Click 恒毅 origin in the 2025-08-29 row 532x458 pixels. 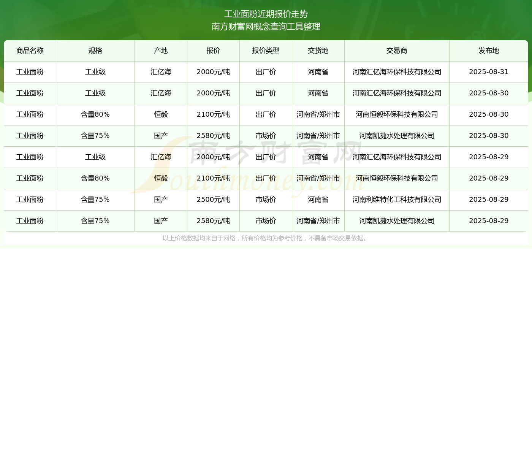pyautogui.click(x=161, y=178)
